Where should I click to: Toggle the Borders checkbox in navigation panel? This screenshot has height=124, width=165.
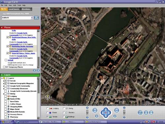(x=64, y=112)
